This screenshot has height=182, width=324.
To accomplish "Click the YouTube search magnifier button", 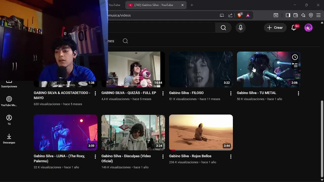I will point(223,28).
